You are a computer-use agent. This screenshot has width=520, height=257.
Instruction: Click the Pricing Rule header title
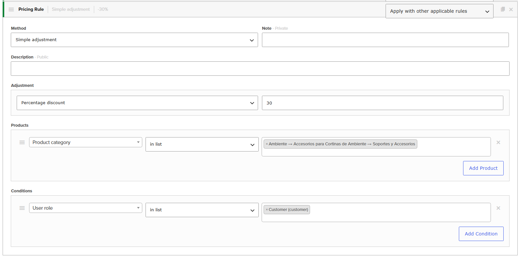pyautogui.click(x=31, y=9)
